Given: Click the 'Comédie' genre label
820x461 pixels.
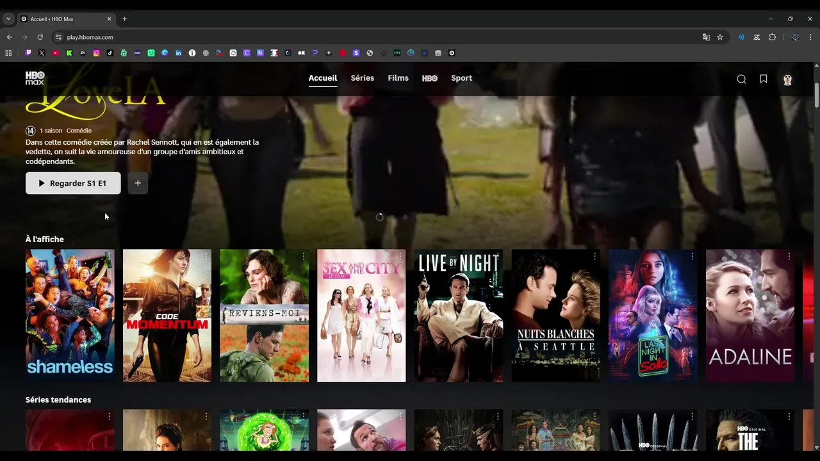Looking at the screenshot, I should tap(79, 131).
